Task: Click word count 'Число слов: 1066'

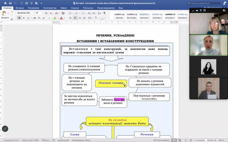Action: pos(30,140)
